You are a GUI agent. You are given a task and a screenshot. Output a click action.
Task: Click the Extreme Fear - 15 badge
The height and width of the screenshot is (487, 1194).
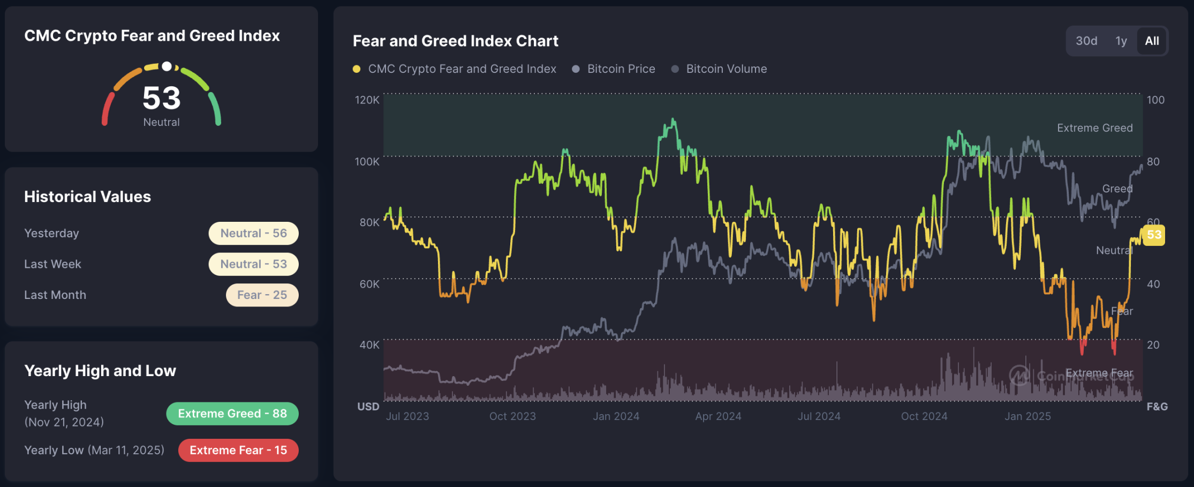pyautogui.click(x=238, y=450)
